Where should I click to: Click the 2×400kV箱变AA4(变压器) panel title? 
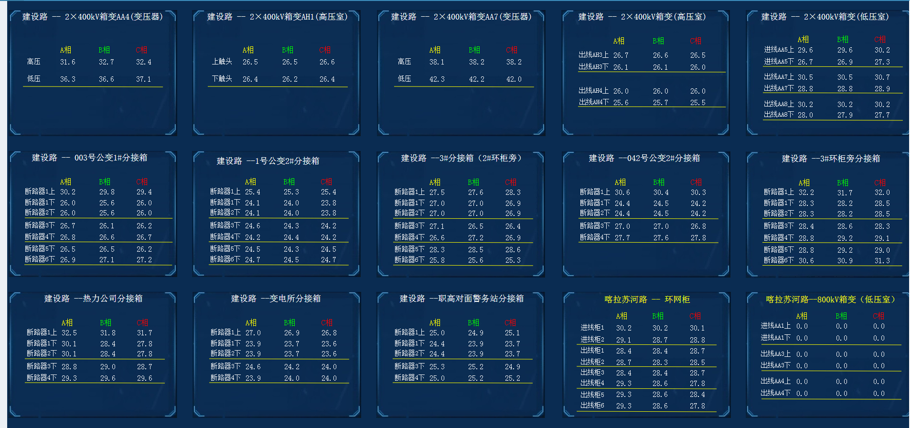click(x=93, y=17)
